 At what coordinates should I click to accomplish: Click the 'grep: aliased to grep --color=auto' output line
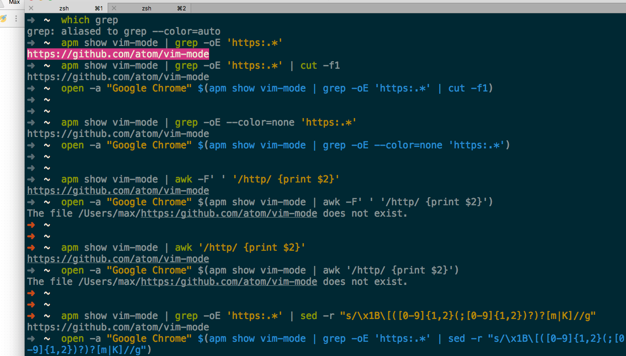124,31
